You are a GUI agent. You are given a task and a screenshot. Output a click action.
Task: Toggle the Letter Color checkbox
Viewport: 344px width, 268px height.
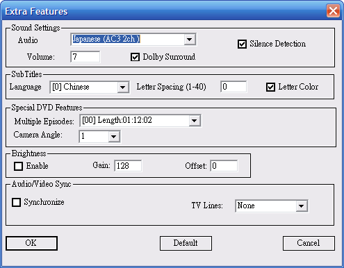(x=270, y=87)
